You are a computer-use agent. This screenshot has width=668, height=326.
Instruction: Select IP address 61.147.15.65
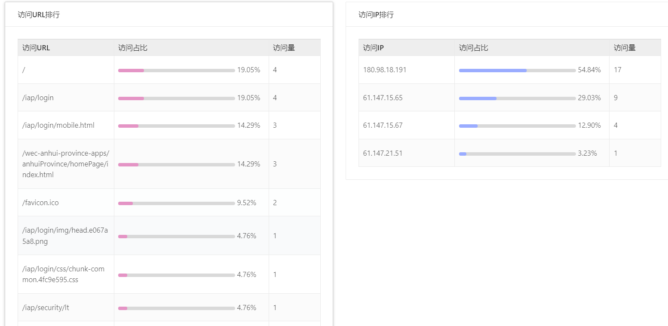click(383, 98)
